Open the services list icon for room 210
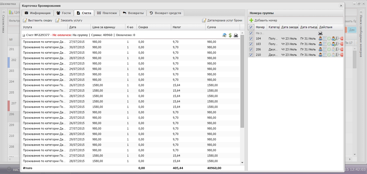Viewport: 367px width, 174px height. click(325, 55)
